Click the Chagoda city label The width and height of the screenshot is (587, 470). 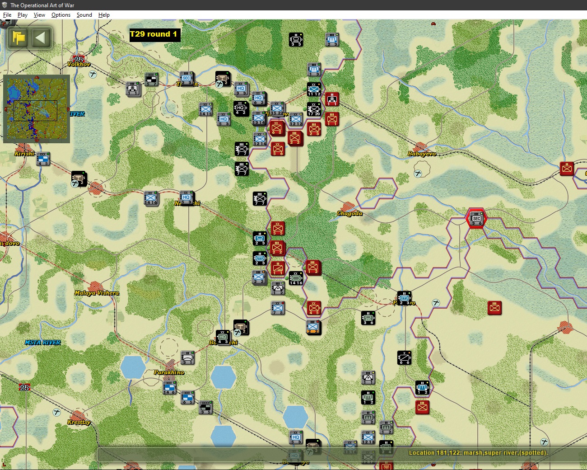coord(349,213)
